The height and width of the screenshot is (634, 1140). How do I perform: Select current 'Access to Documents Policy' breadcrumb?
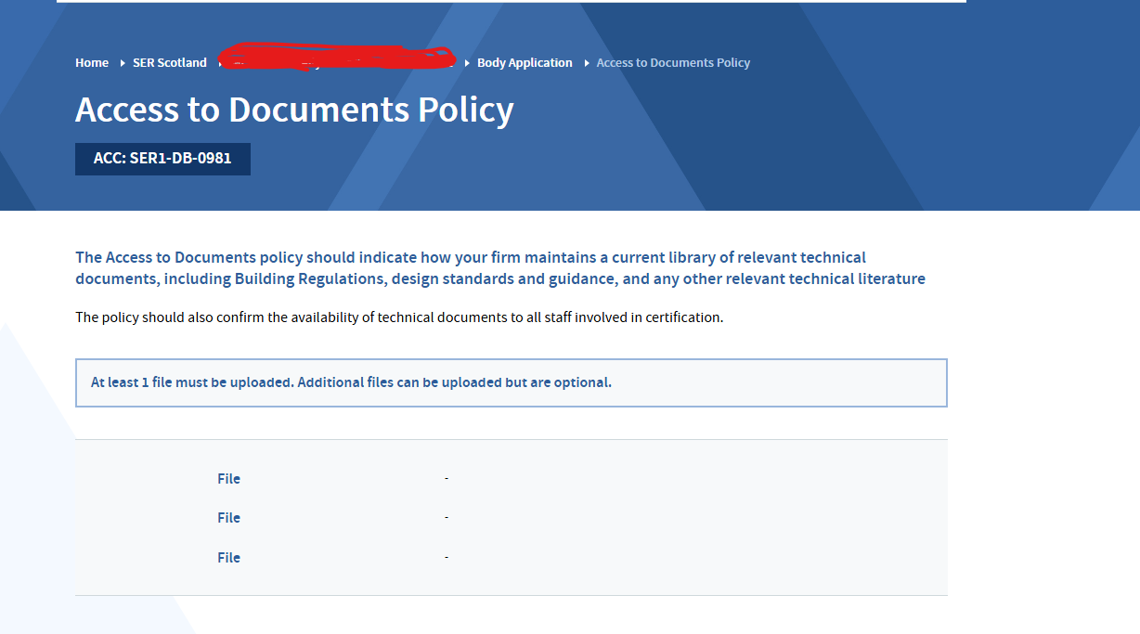point(673,63)
